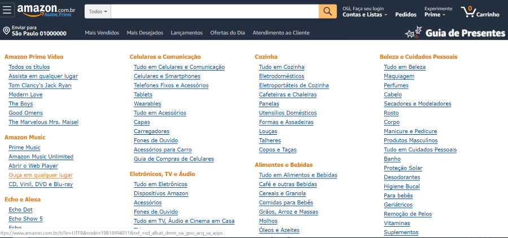508x238 pixels.
Task: Open the Perfumes link
Action: (396, 86)
